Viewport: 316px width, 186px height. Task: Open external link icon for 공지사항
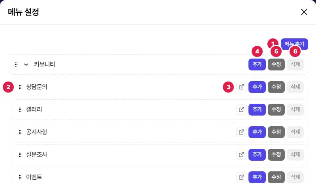(x=241, y=132)
